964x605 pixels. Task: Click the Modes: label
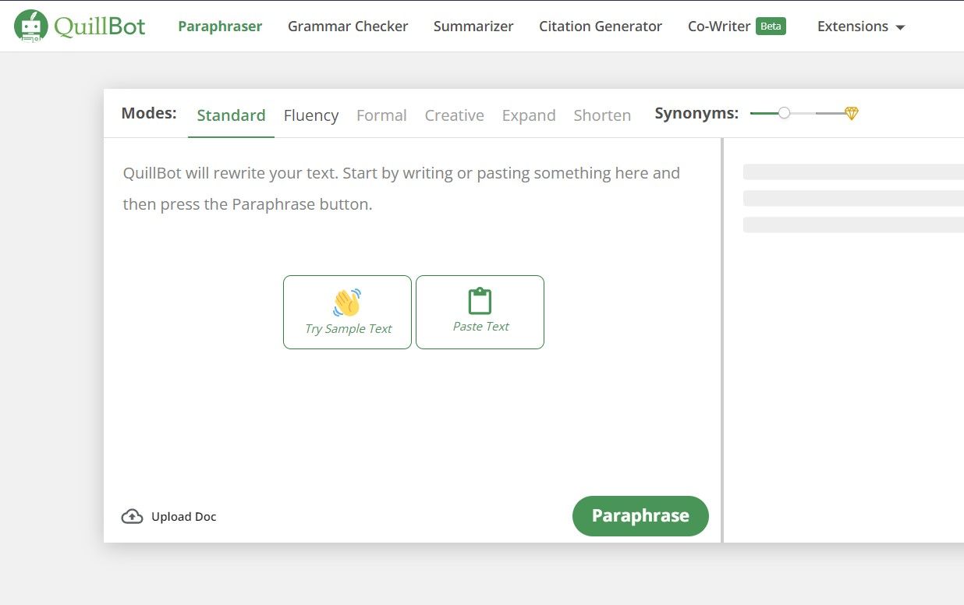(x=149, y=114)
